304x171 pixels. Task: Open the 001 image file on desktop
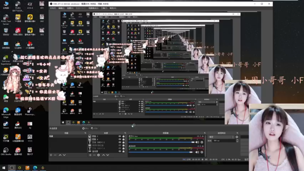pyautogui.click(x=42, y=5)
